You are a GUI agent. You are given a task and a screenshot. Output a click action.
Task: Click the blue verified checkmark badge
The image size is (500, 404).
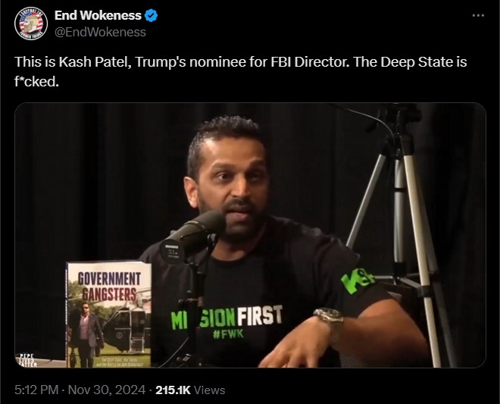pyautogui.click(x=152, y=15)
